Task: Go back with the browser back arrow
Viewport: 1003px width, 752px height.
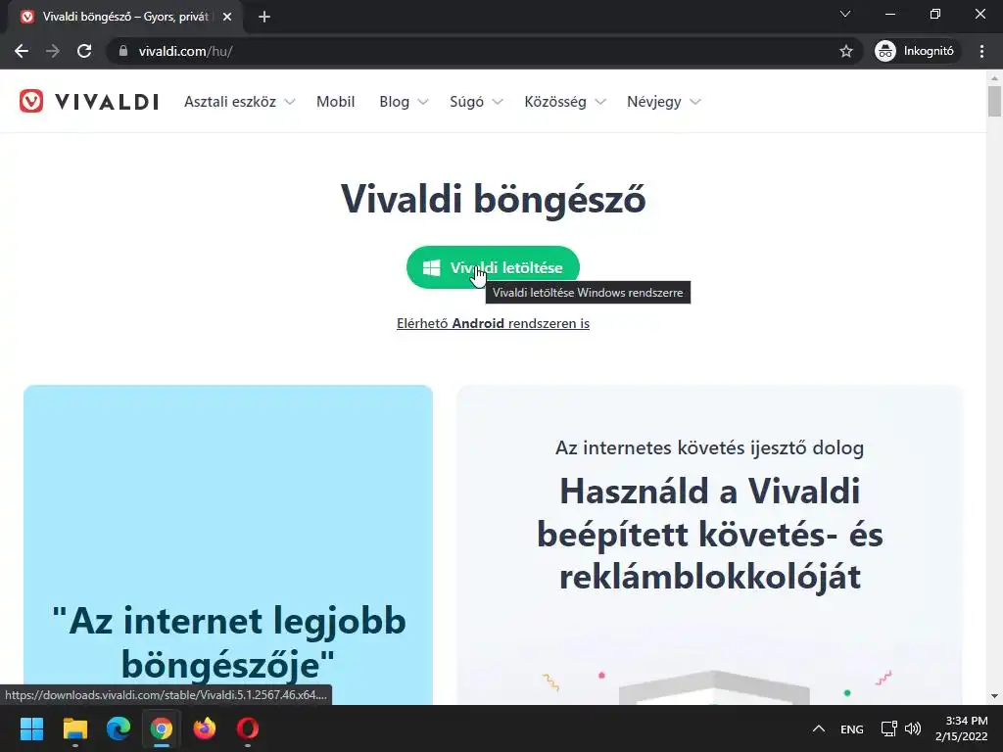Action: pos(22,51)
